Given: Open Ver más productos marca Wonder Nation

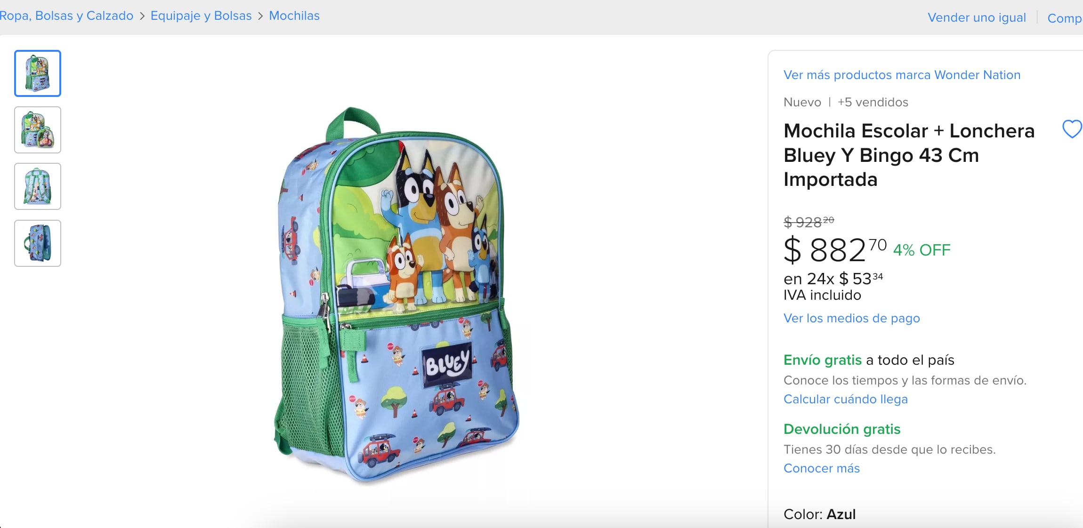Looking at the screenshot, I should tap(902, 74).
